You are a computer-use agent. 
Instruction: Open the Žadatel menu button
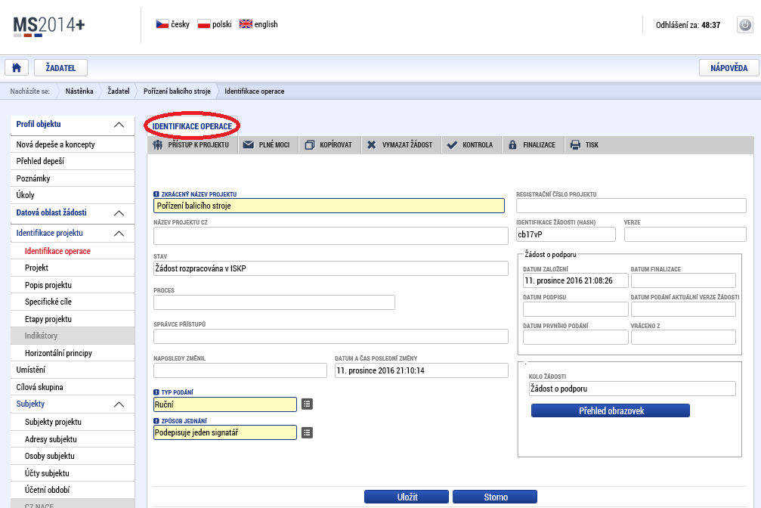click(60, 67)
